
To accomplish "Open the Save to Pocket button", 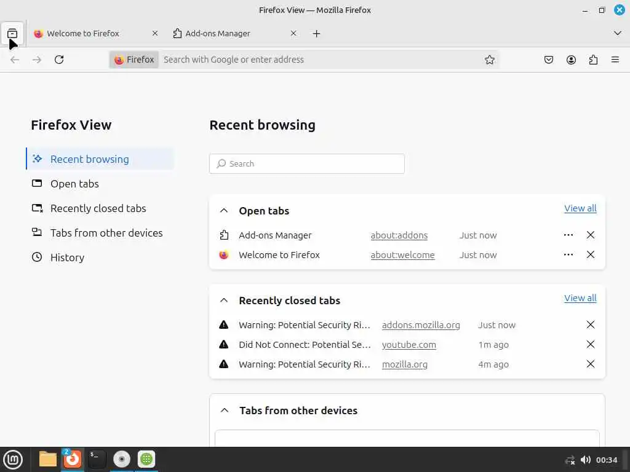I will tap(548, 60).
